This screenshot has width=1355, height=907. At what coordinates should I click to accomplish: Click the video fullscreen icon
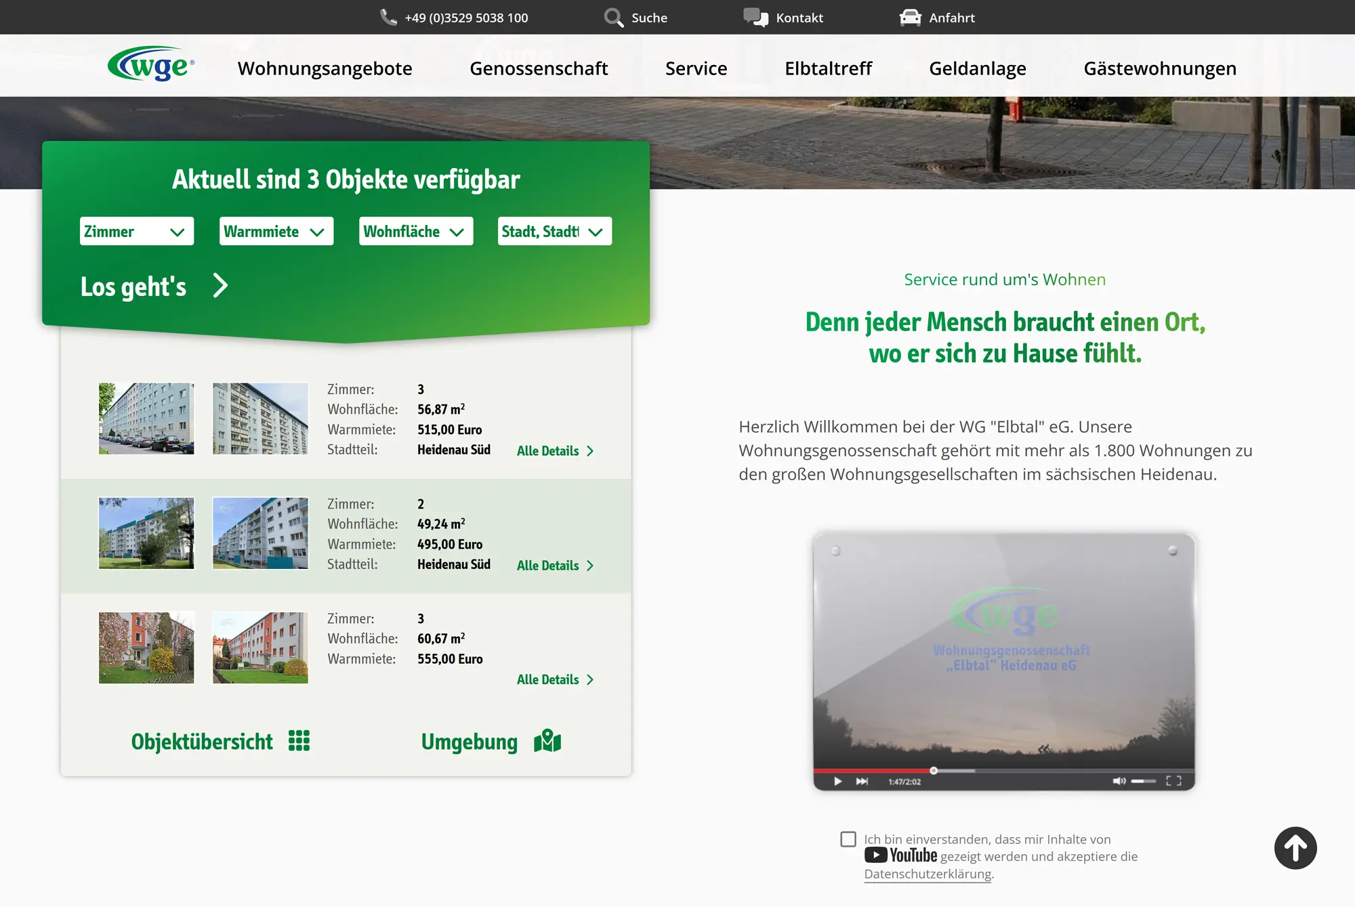[x=1173, y=781]
